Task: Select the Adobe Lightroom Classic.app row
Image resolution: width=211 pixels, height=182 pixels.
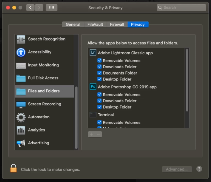Action: point(136,53)
